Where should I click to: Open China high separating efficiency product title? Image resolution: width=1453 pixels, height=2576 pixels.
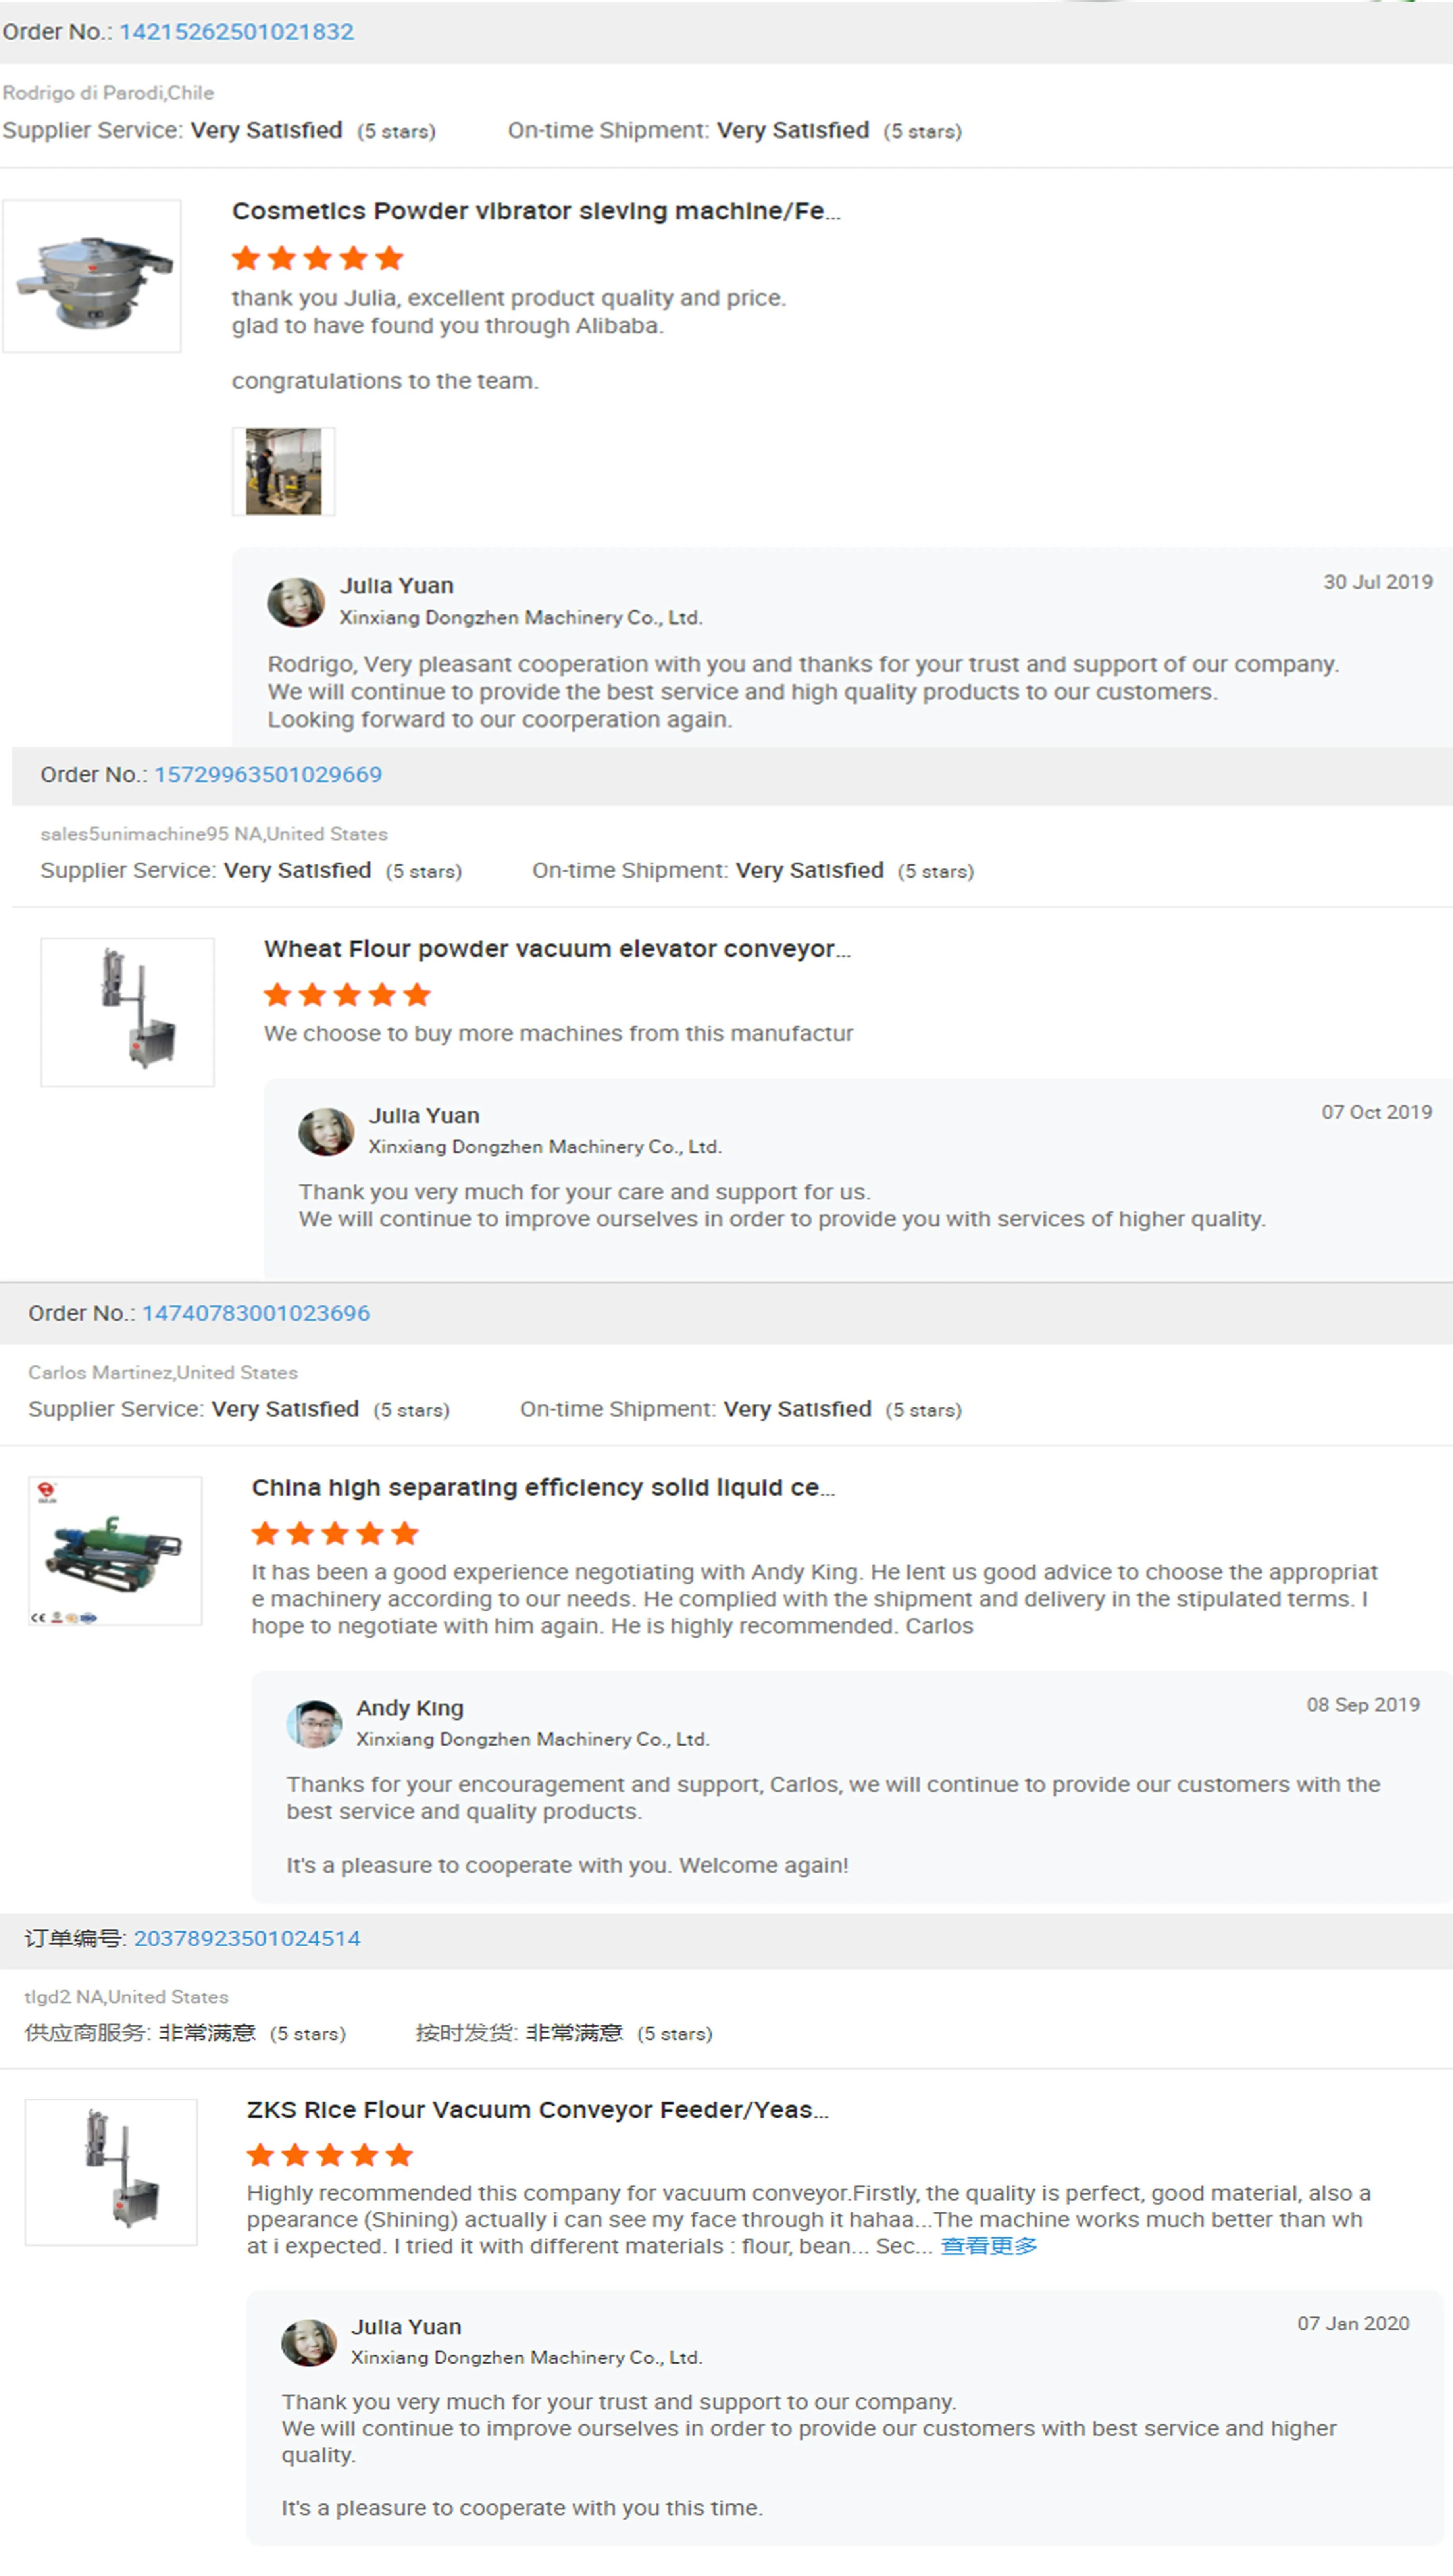tap(543, 1488)
